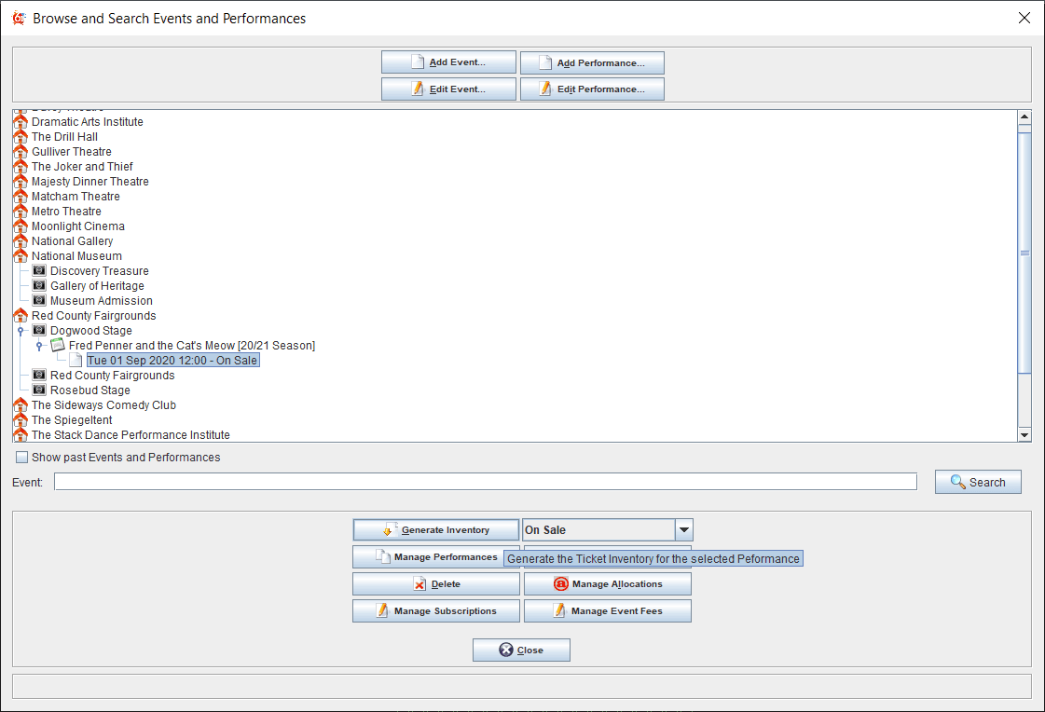Select Gallery of Heritage in tree
The image size is (1045, 712).
coord(97,286)
